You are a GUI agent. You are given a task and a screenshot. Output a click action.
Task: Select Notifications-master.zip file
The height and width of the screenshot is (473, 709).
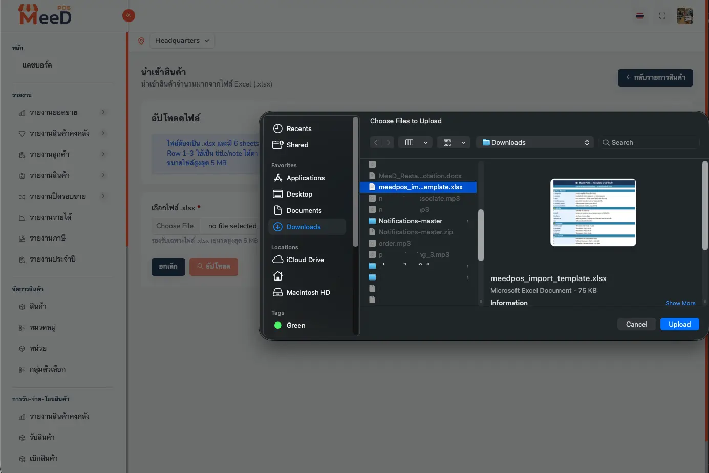pos(418,232)
